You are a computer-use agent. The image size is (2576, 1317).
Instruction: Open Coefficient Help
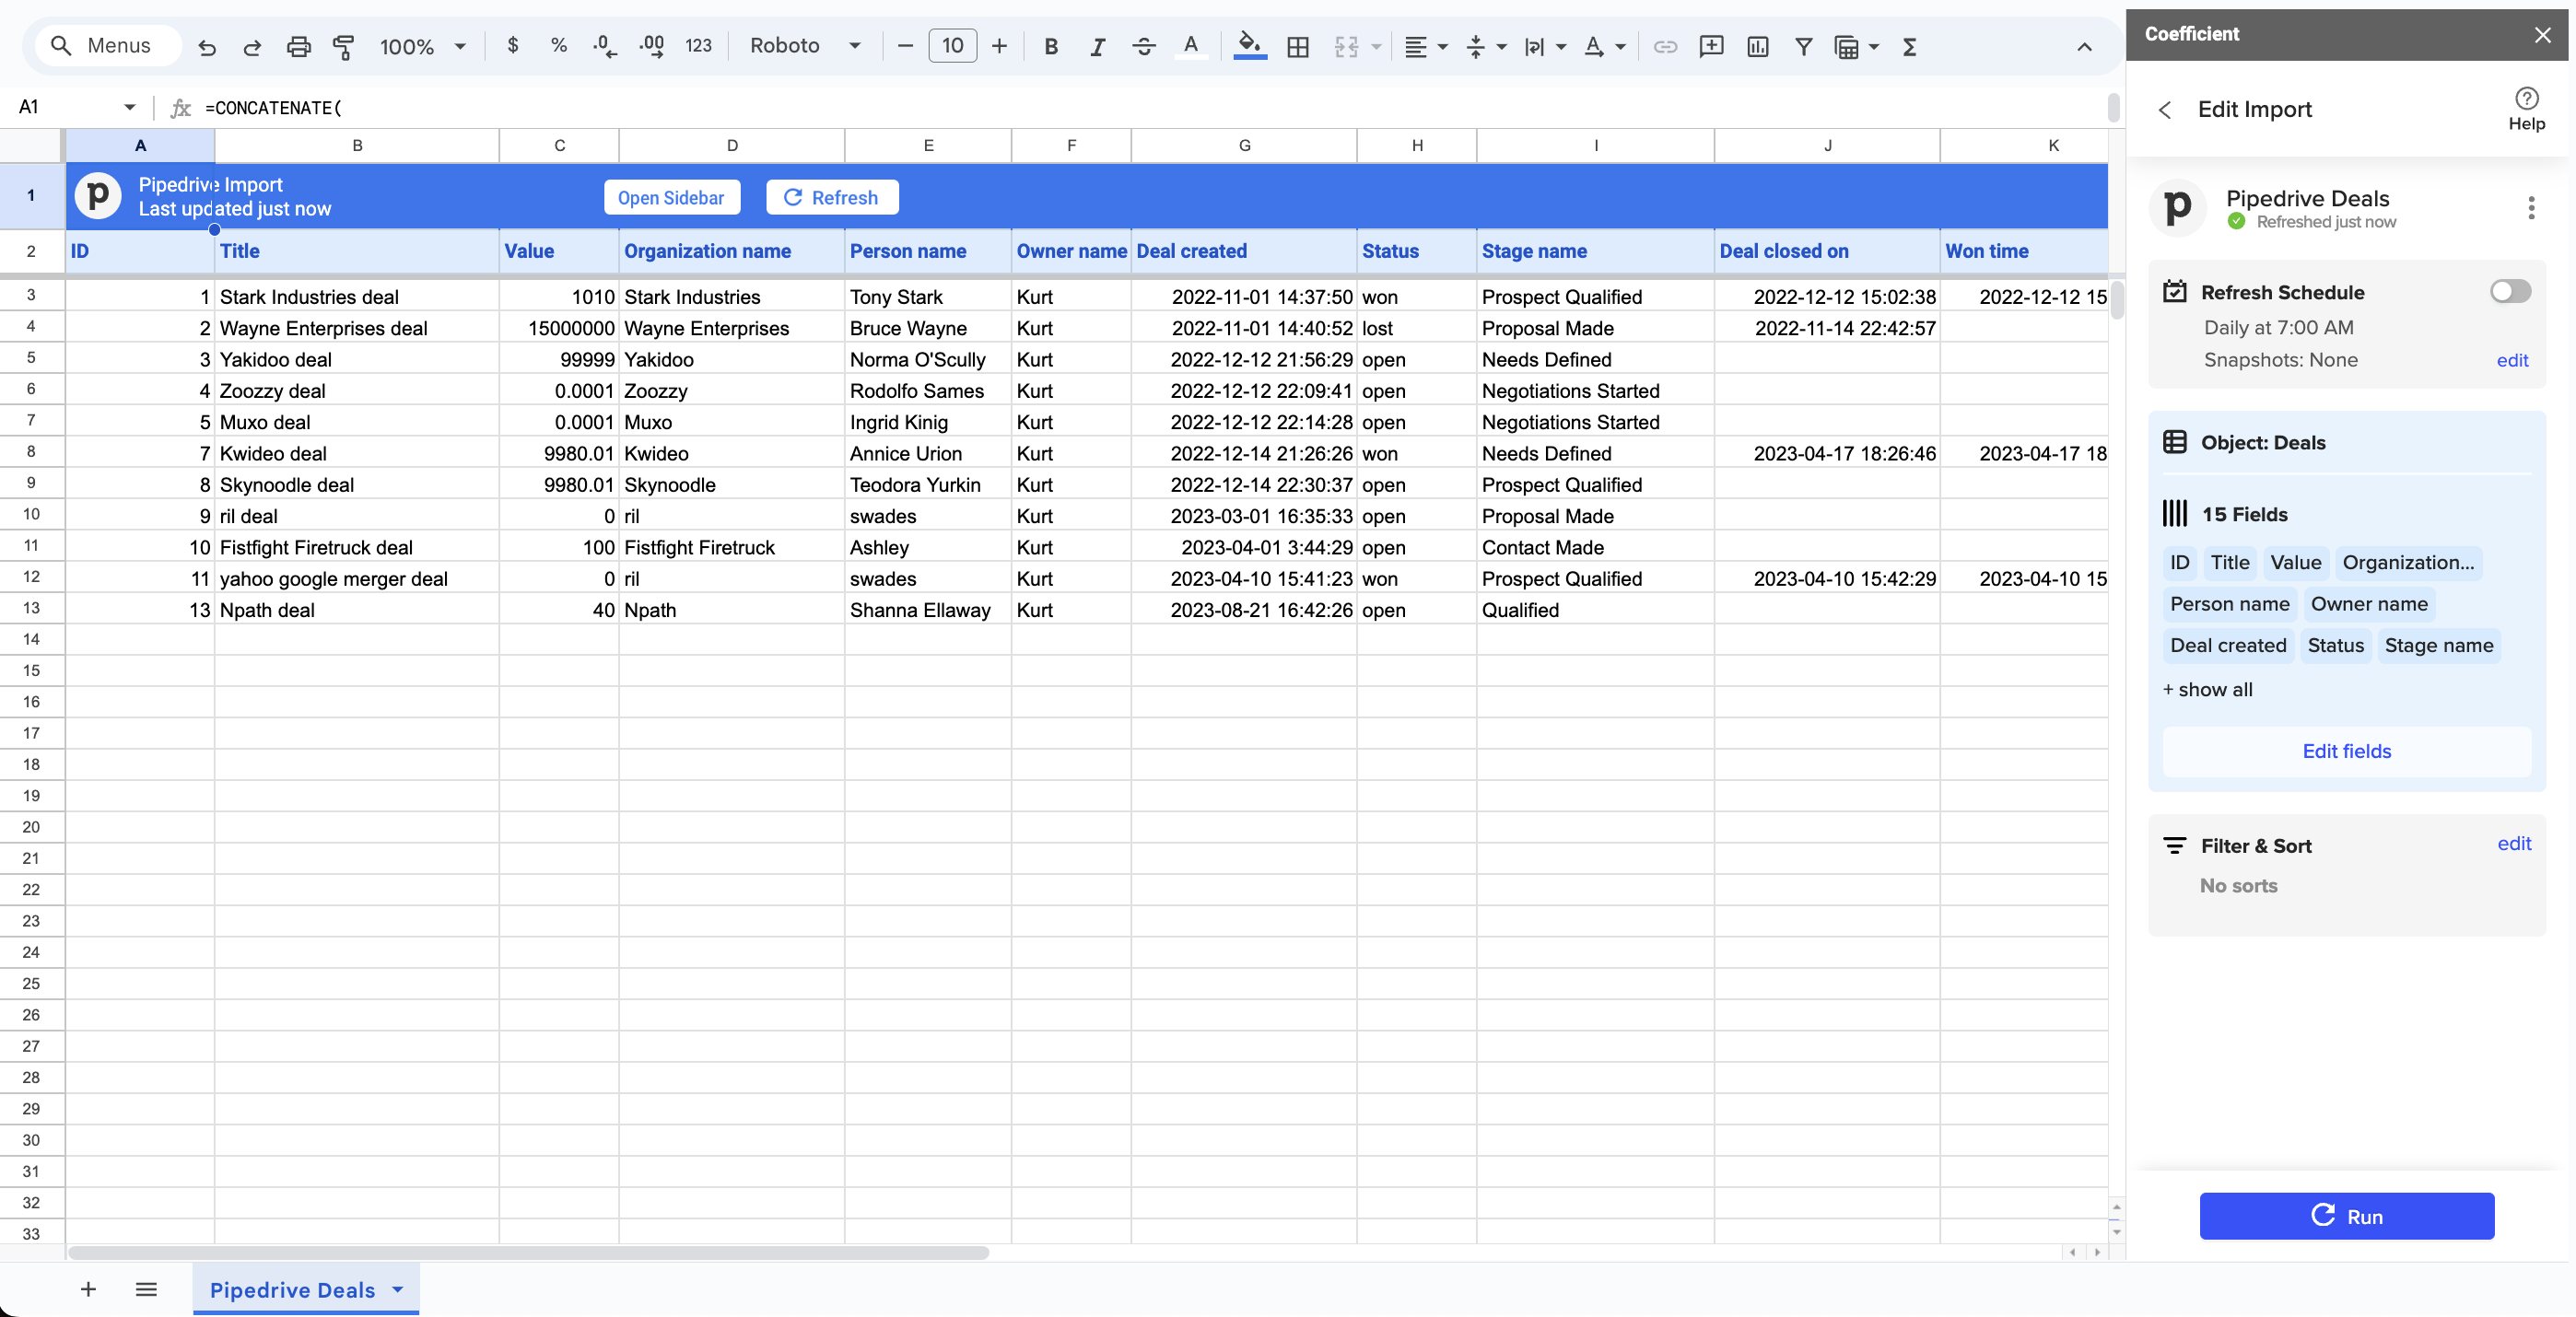coord(2526,109)
